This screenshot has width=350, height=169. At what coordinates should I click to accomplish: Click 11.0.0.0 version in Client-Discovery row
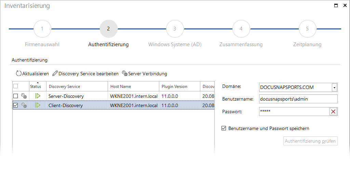point(179,105)
